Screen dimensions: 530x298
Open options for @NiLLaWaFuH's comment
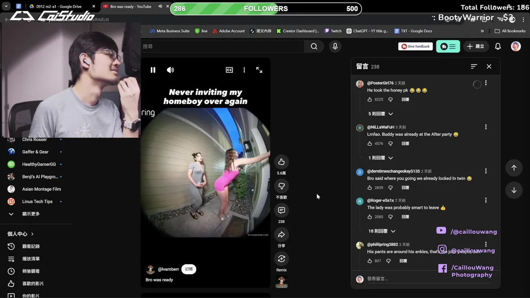click(486, 127)
